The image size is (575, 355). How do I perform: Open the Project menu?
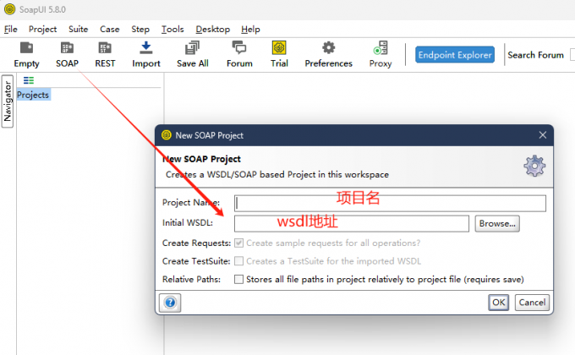(x=42, y=30)
